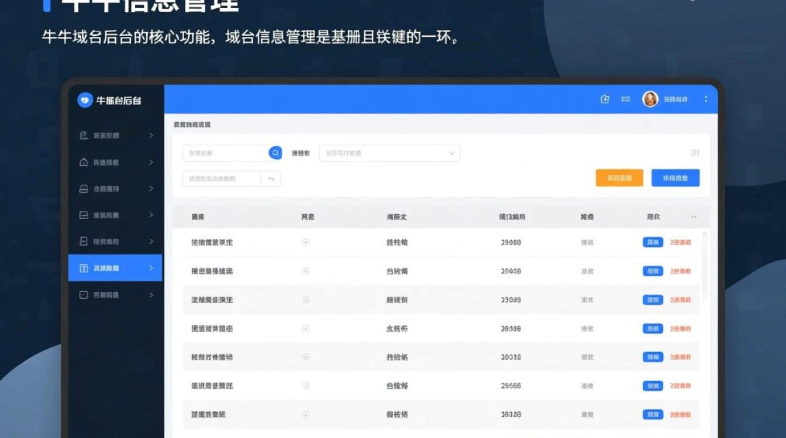This screenshot has width=786, height=438.
Task: Open the three-dot menu at the top right
Action: 705,99
